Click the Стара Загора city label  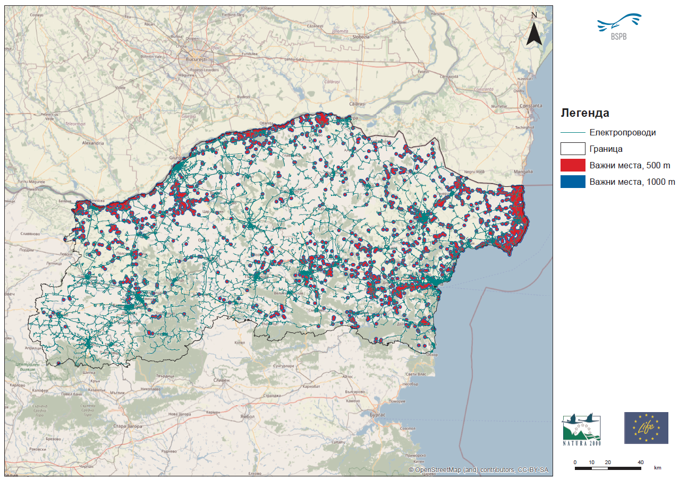(x=129, y=426)
